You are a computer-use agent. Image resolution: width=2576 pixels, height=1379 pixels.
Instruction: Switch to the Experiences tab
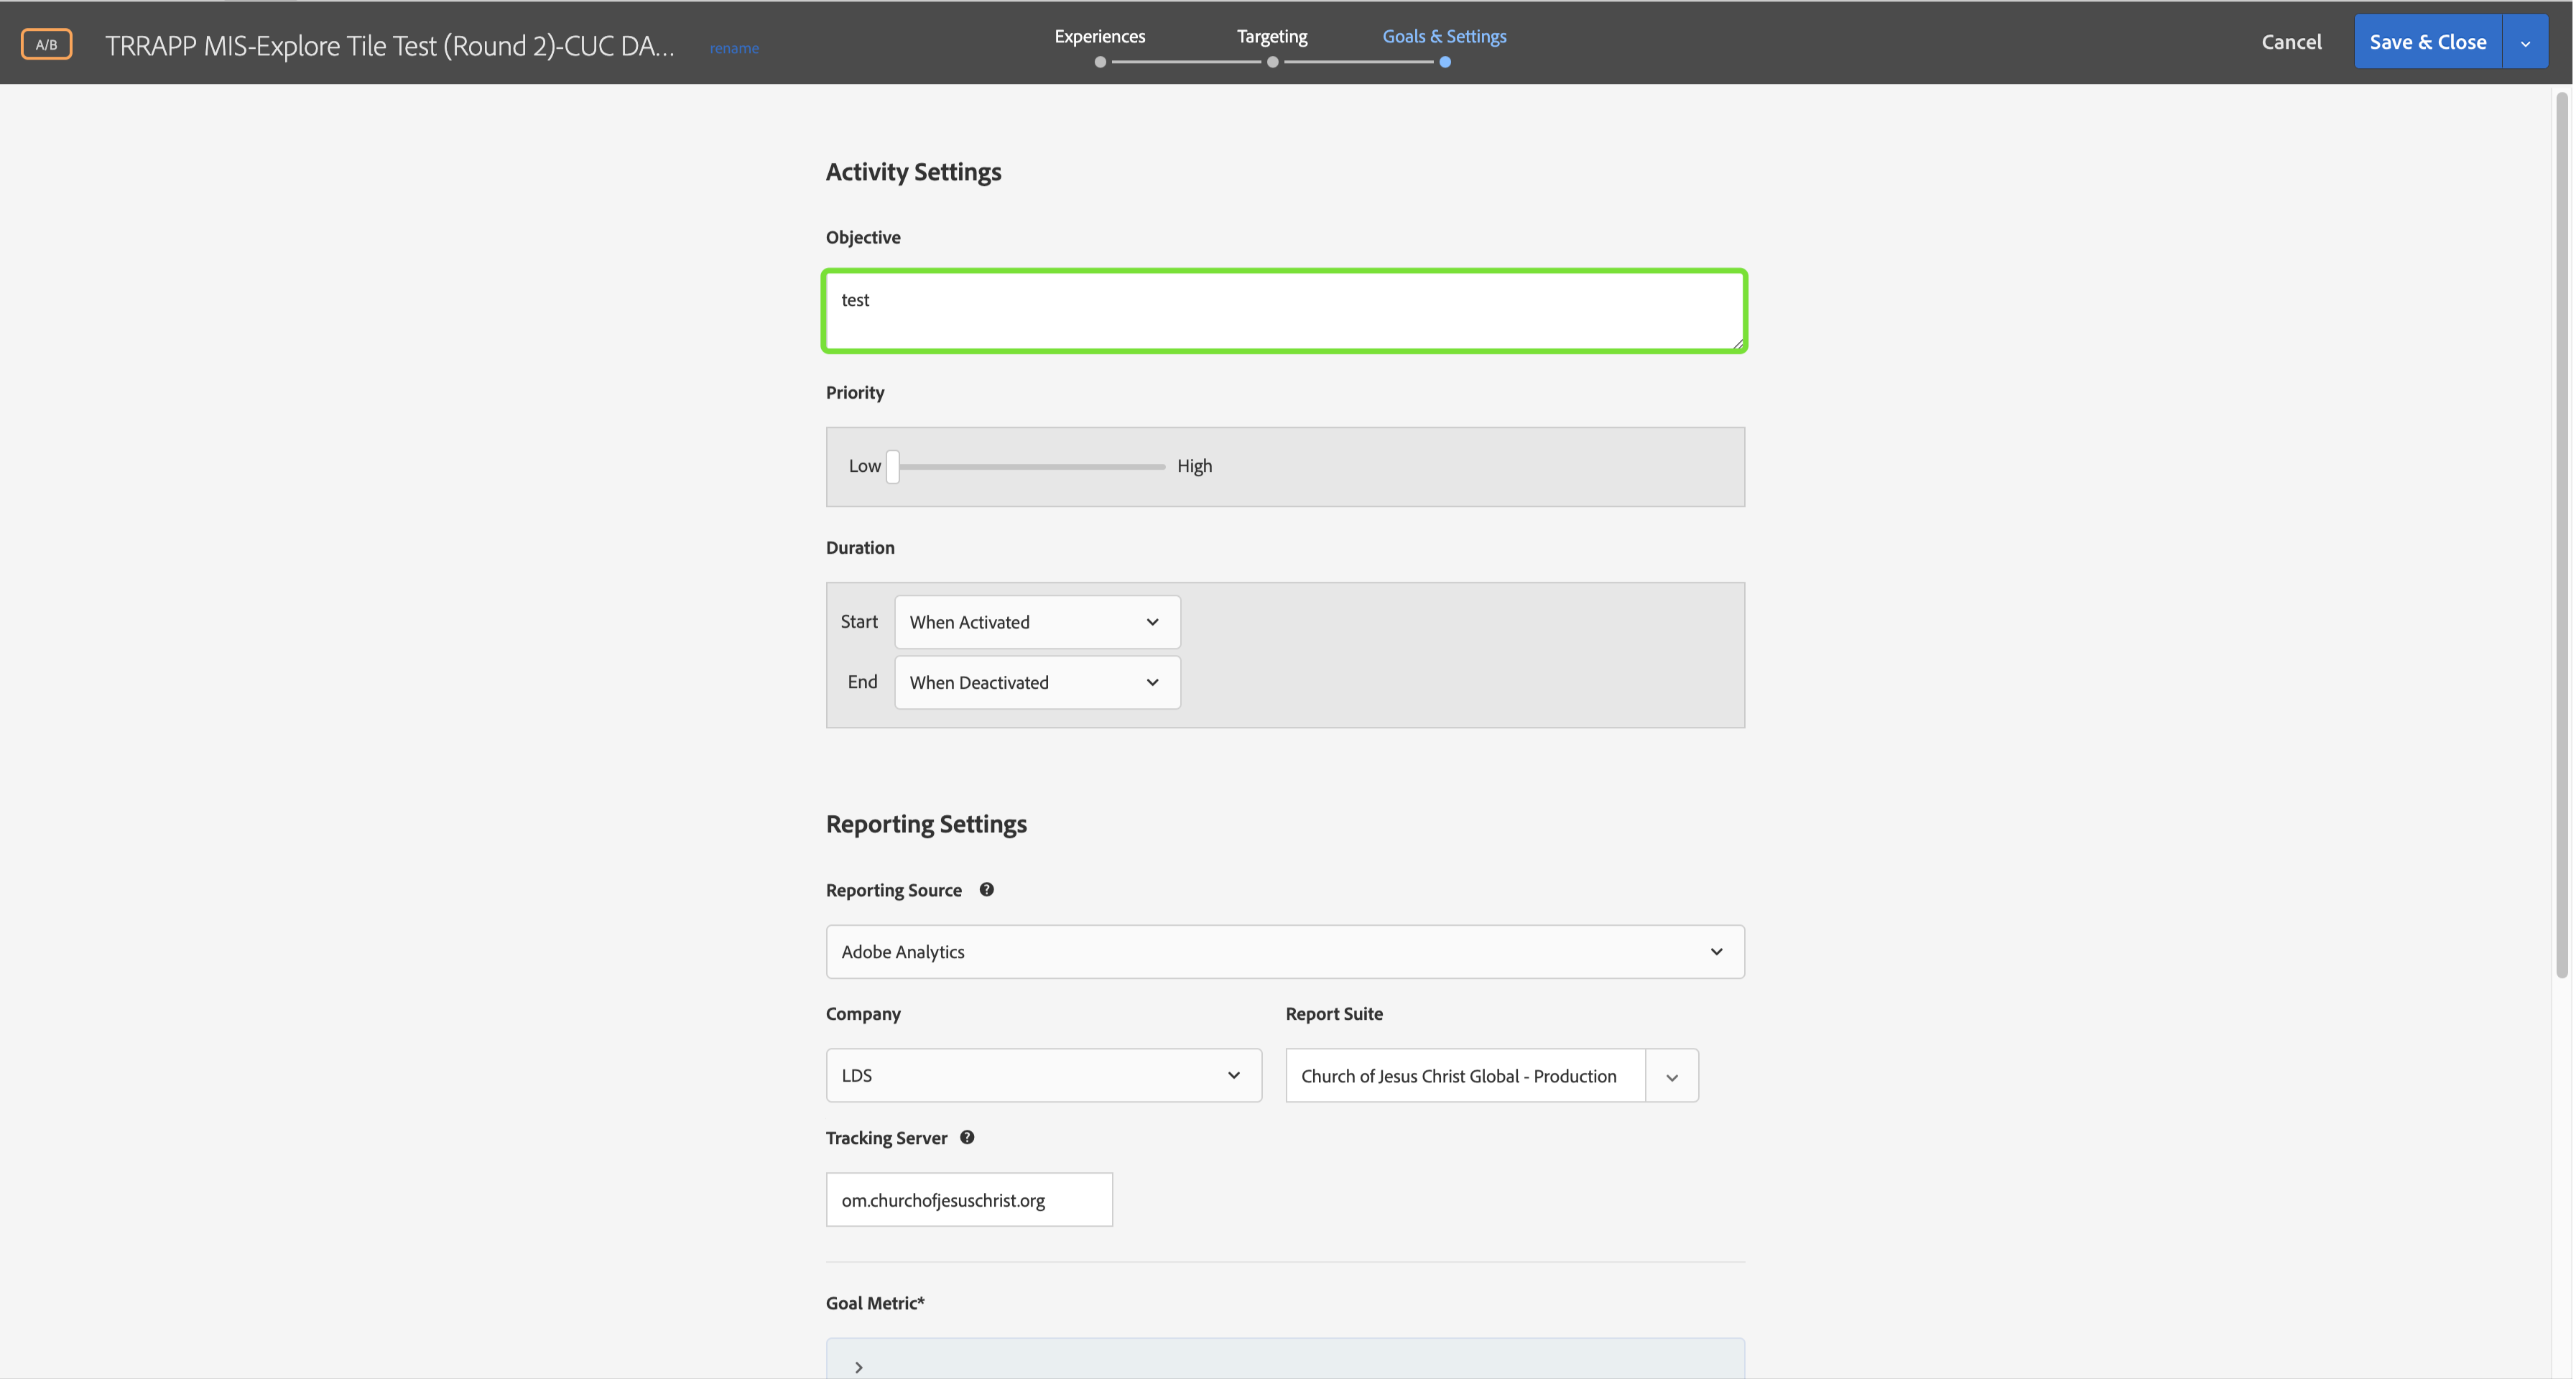(x=1100, y=36)
